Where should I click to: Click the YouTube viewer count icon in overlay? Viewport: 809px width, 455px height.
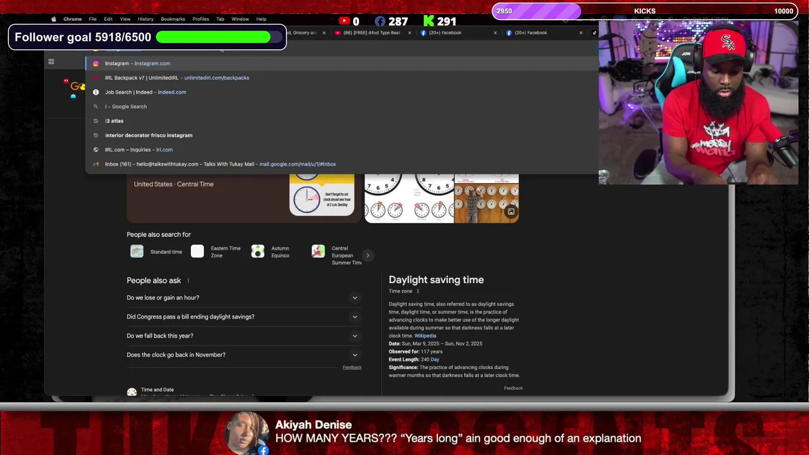pyautogui.click(x=344, y=21)
